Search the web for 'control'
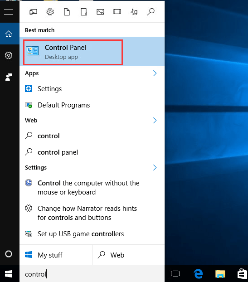 coord(92,136)
